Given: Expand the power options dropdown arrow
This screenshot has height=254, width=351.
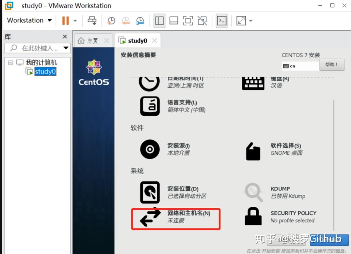Looking at the screenshot, I should [75, 21].
